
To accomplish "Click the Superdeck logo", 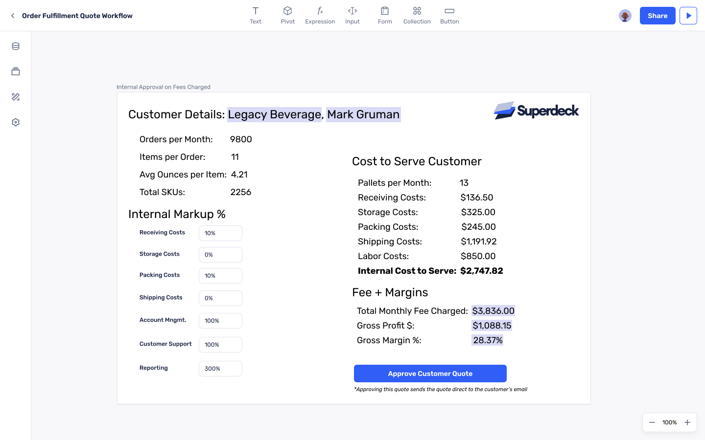I will tap(536, 110).
